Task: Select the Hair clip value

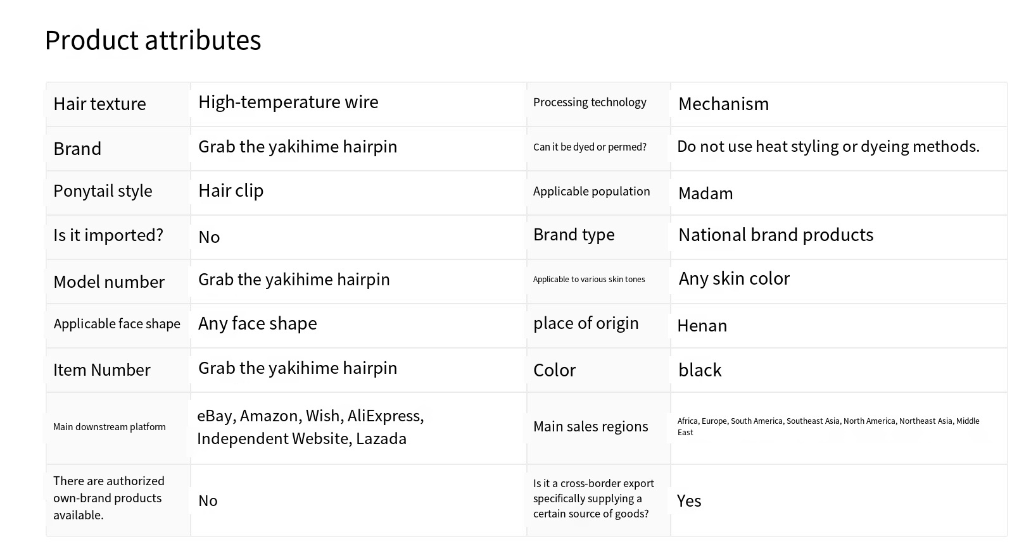Action: pos(231,190)
